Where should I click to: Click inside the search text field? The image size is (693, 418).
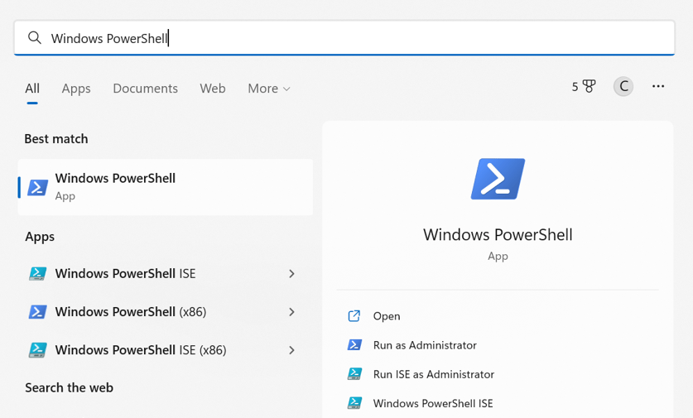click(373, 38)
